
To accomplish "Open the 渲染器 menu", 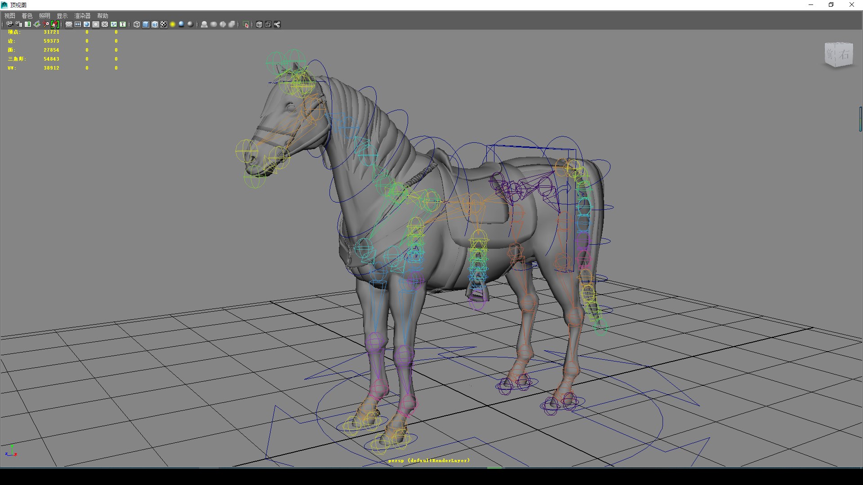I will coord(82,16).
